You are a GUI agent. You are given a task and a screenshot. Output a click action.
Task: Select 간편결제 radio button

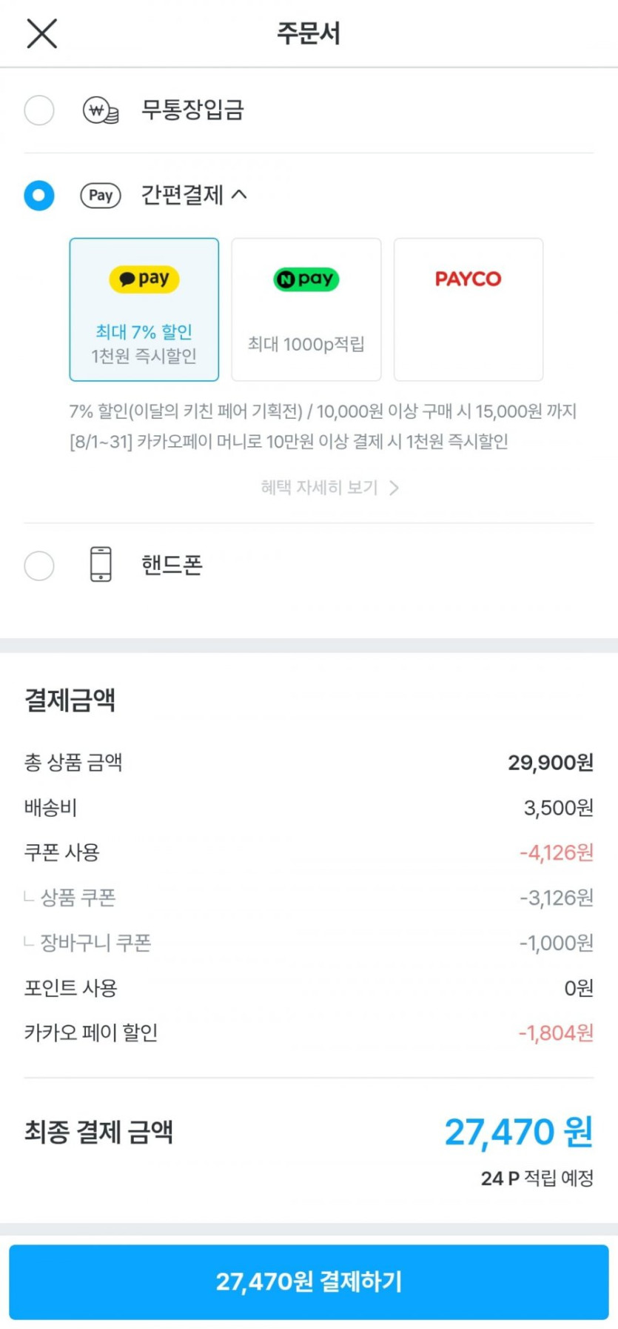point(39,196)
